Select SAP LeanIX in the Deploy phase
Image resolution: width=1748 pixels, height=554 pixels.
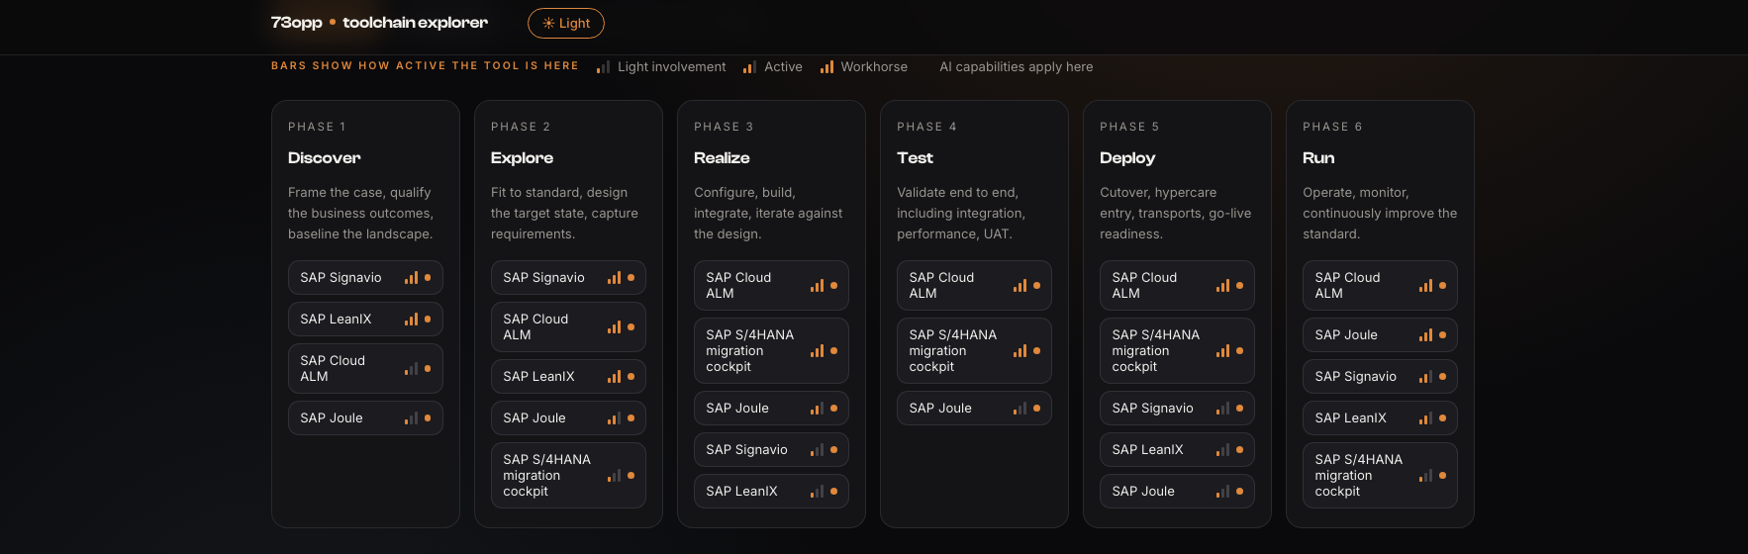click(1177, 450)
